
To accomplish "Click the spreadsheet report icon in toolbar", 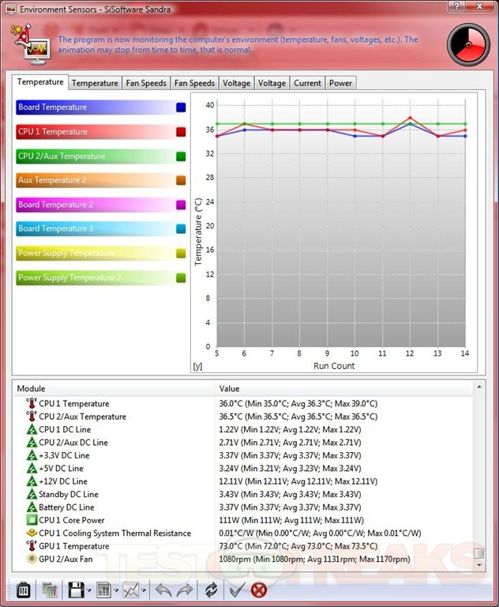I will [x=49, y=590].
